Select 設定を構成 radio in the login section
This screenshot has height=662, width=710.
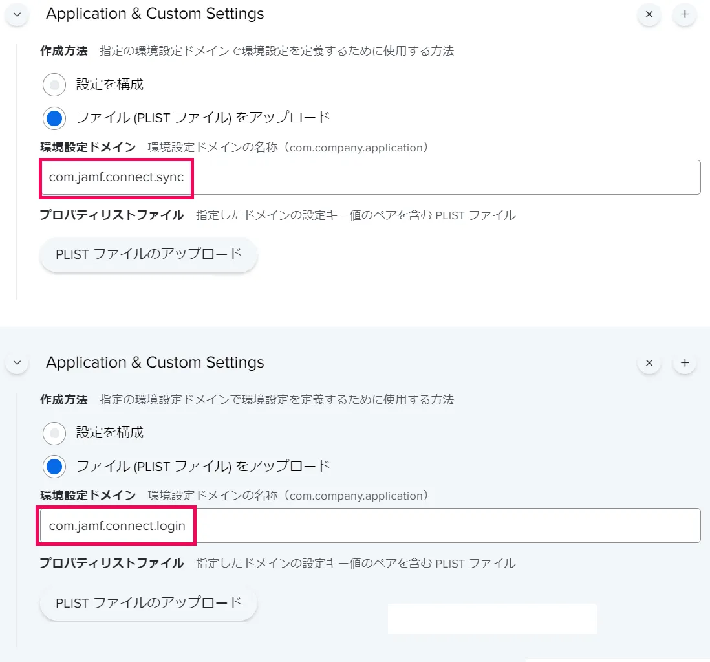point(55,432)
